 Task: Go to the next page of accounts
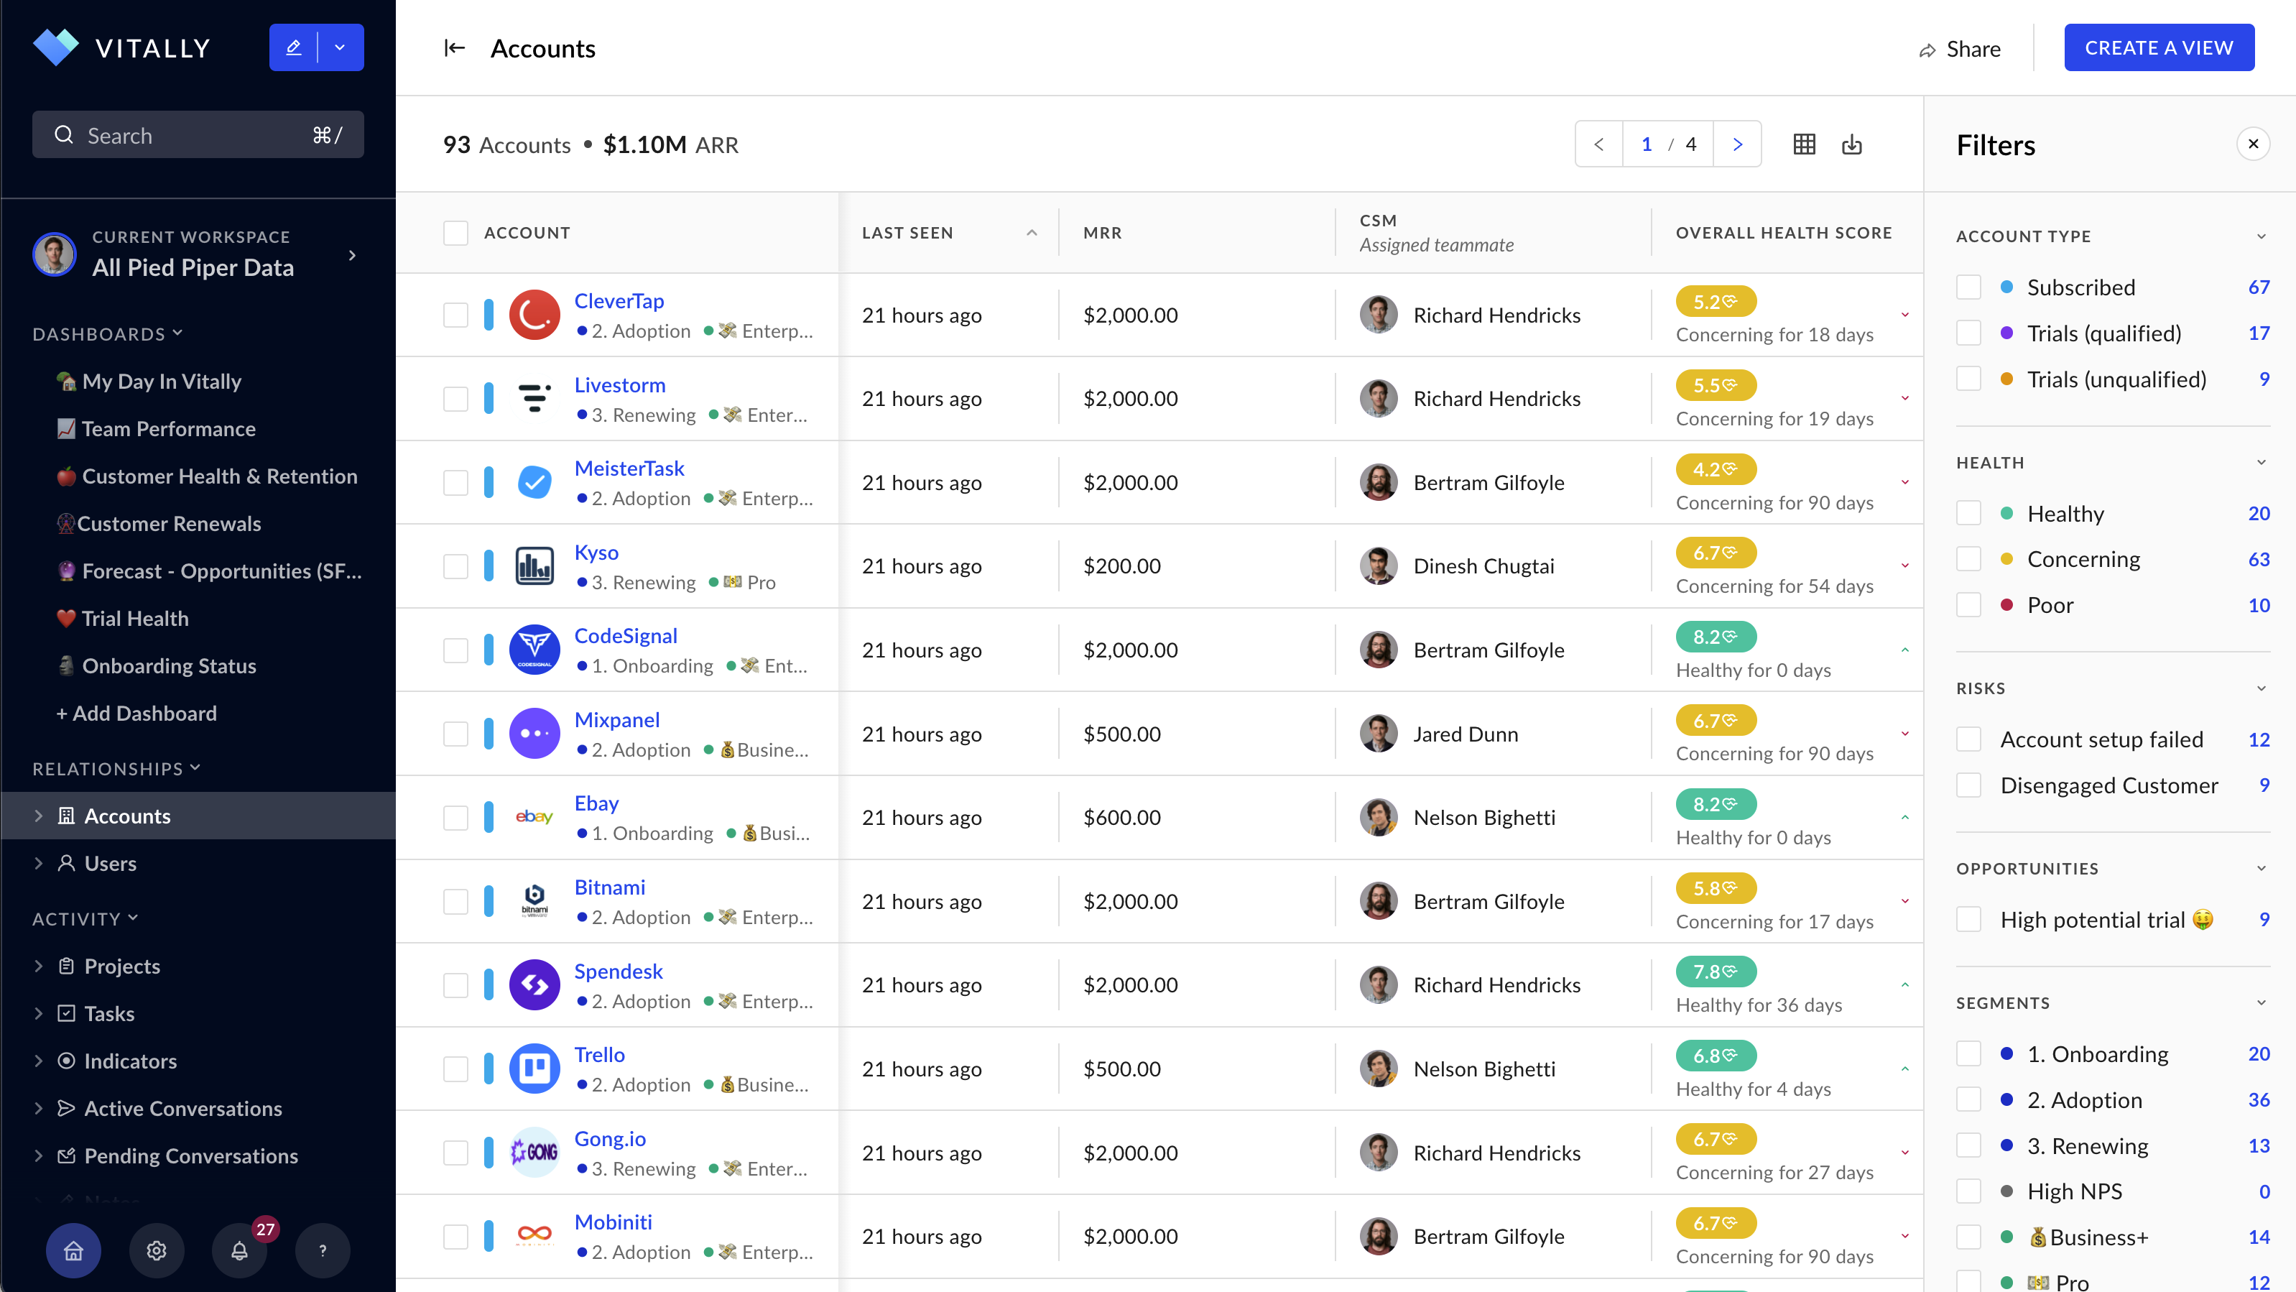pyautogui.click(x=1737, y=144)
